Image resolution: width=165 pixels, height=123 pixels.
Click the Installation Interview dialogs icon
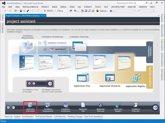[x=79, y=46]
